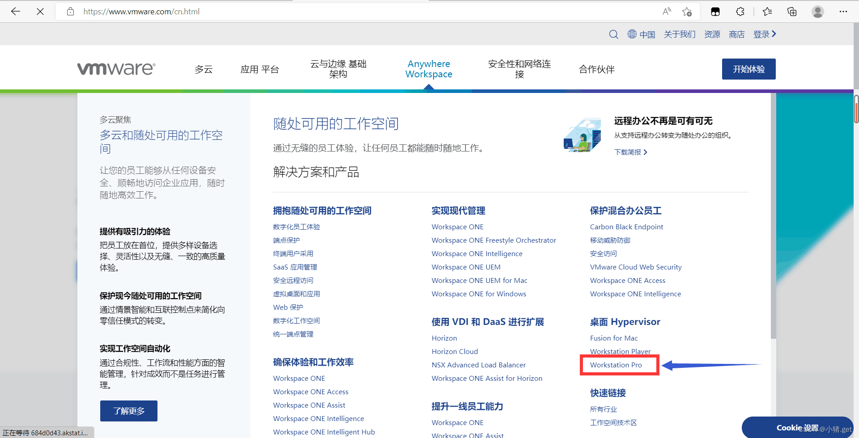Open Workspace ONE Assist for Horizon link
The height and width of the screenshot is (438, 859).
pyautogui.click(x=487, y=378)
